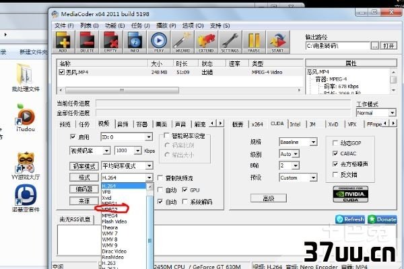Open the 播放 (P) menu

(166, 26)
